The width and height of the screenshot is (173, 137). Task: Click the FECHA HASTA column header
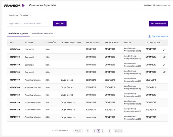[x=112, y=42]
